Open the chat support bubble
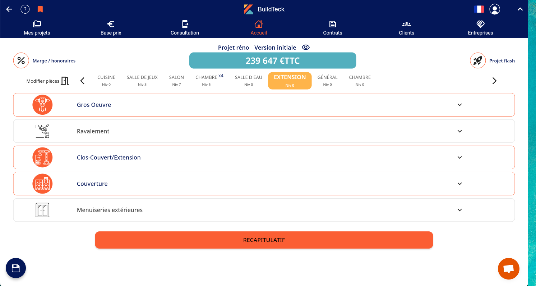This screenshot has height=286, width=536. click(508, 269)
